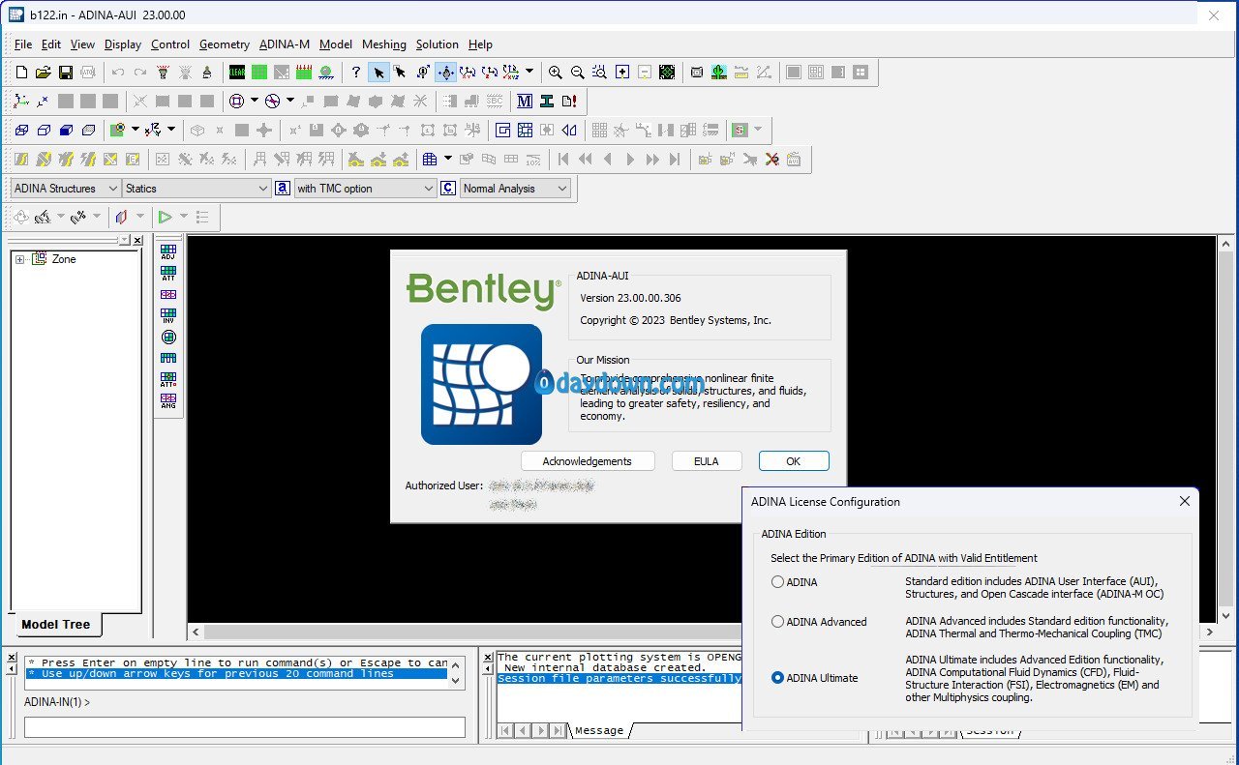Click the red X scissors icon
The height and width of the screenshot is (765, 1239).
point(771,159)
